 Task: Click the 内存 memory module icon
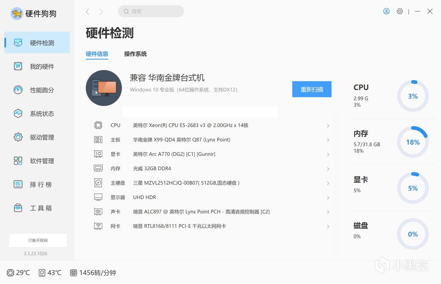pyautogui.click(x=98, y=168)
